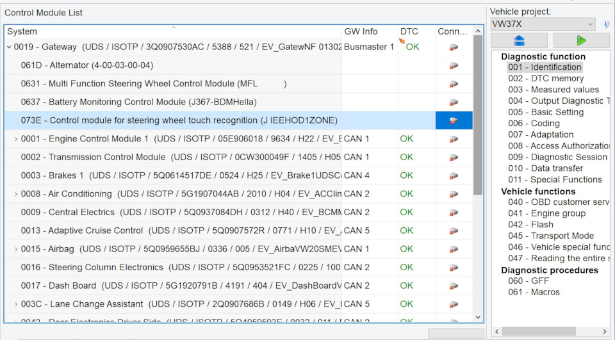This screenshot has width=615, height=340.
Task: Click connection icon for Transmission Control Module
Action: pos(454,158)
